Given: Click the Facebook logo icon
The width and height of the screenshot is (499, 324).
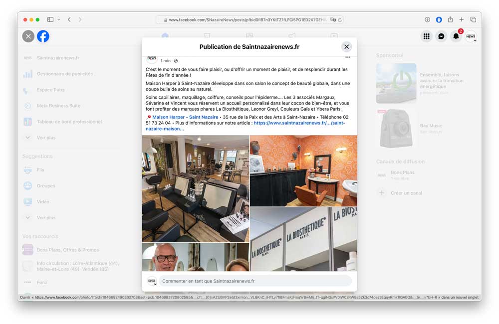Looking at the screenshot, I should [x=43, y=36].
